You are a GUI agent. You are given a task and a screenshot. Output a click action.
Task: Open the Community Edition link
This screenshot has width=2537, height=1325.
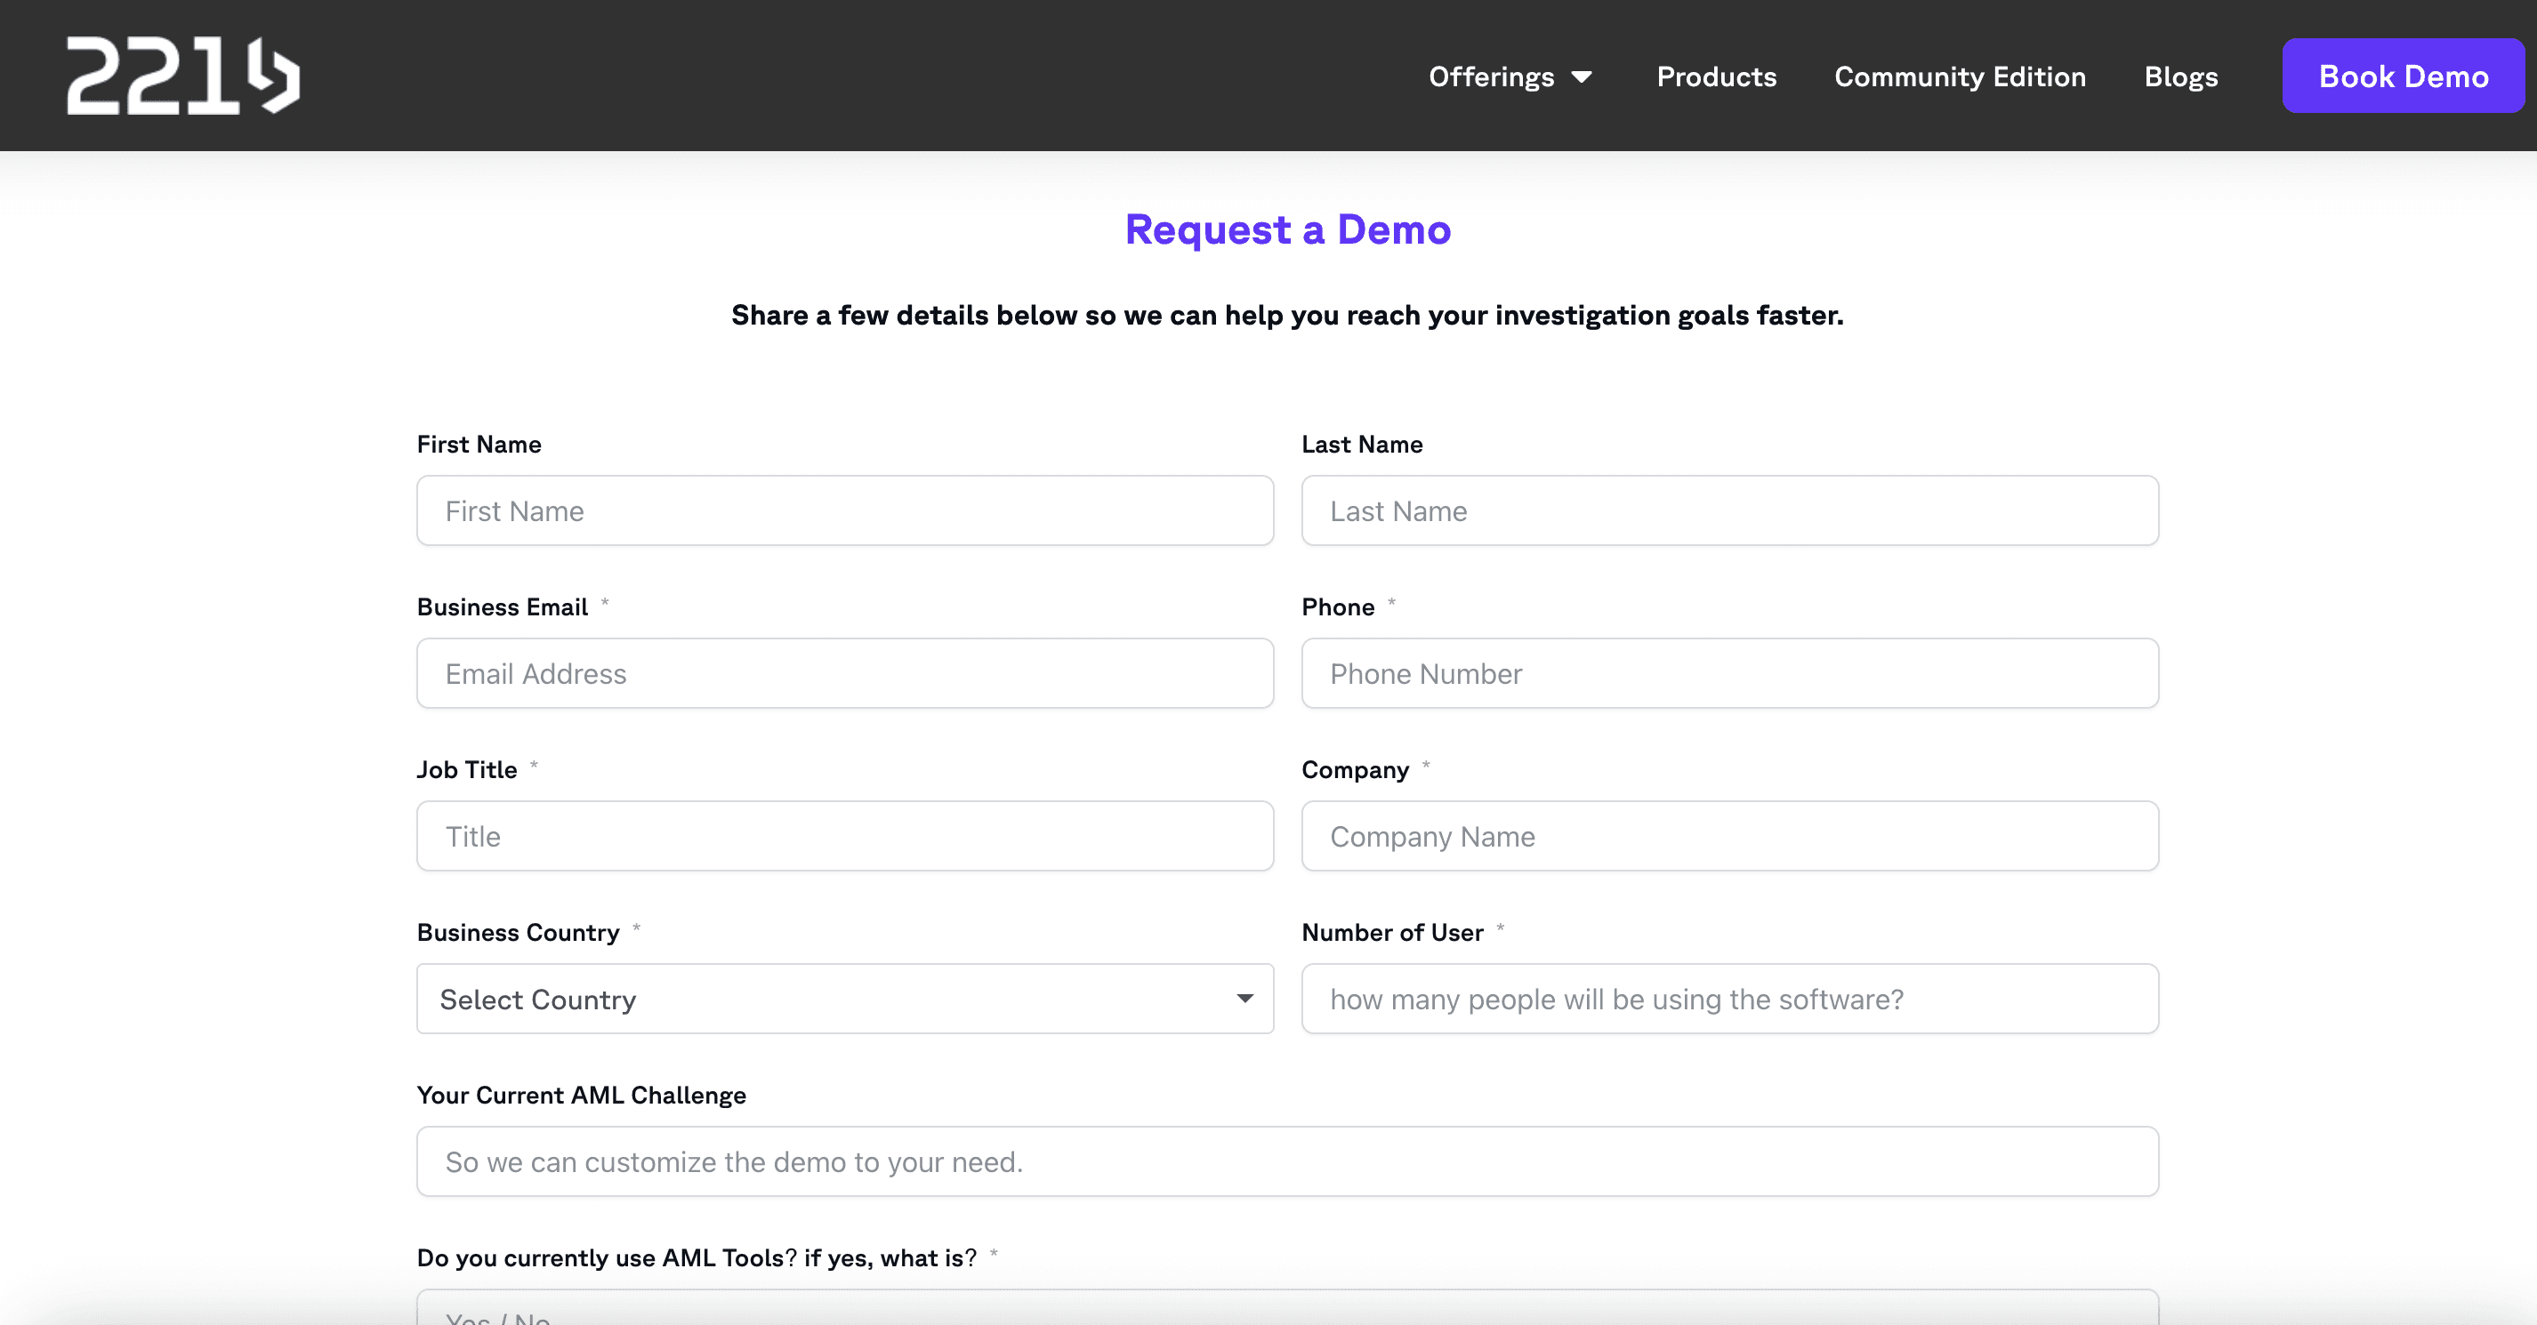pyautogui.click(x=1960, y=76)
